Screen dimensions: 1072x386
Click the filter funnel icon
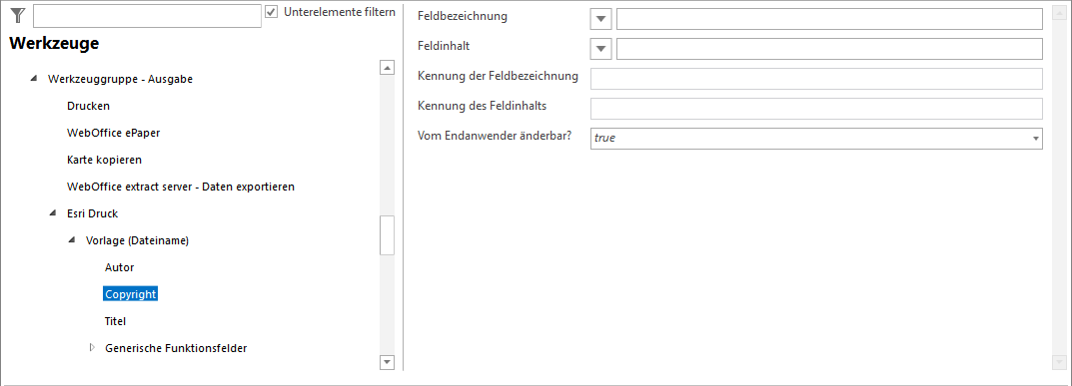[18, 16]
